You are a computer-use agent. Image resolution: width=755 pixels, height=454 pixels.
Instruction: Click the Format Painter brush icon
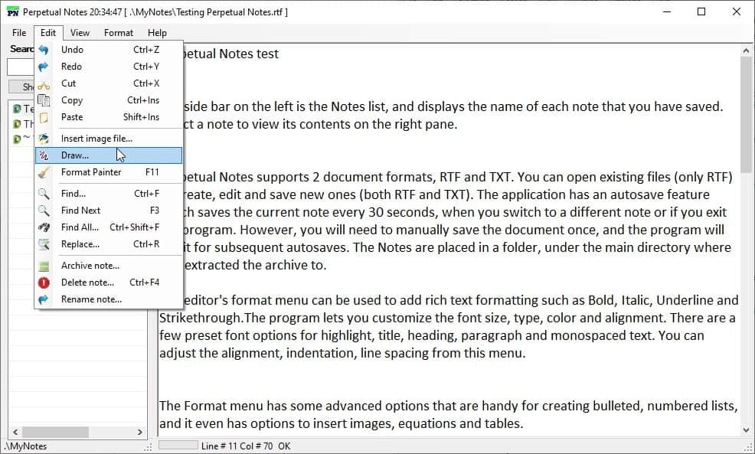(x=44, y=172)
